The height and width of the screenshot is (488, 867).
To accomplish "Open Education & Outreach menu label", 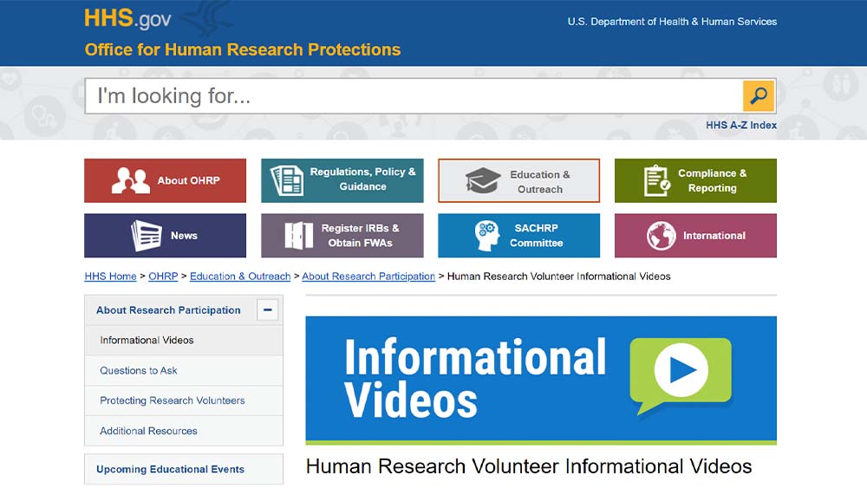I will click(539, 182).
